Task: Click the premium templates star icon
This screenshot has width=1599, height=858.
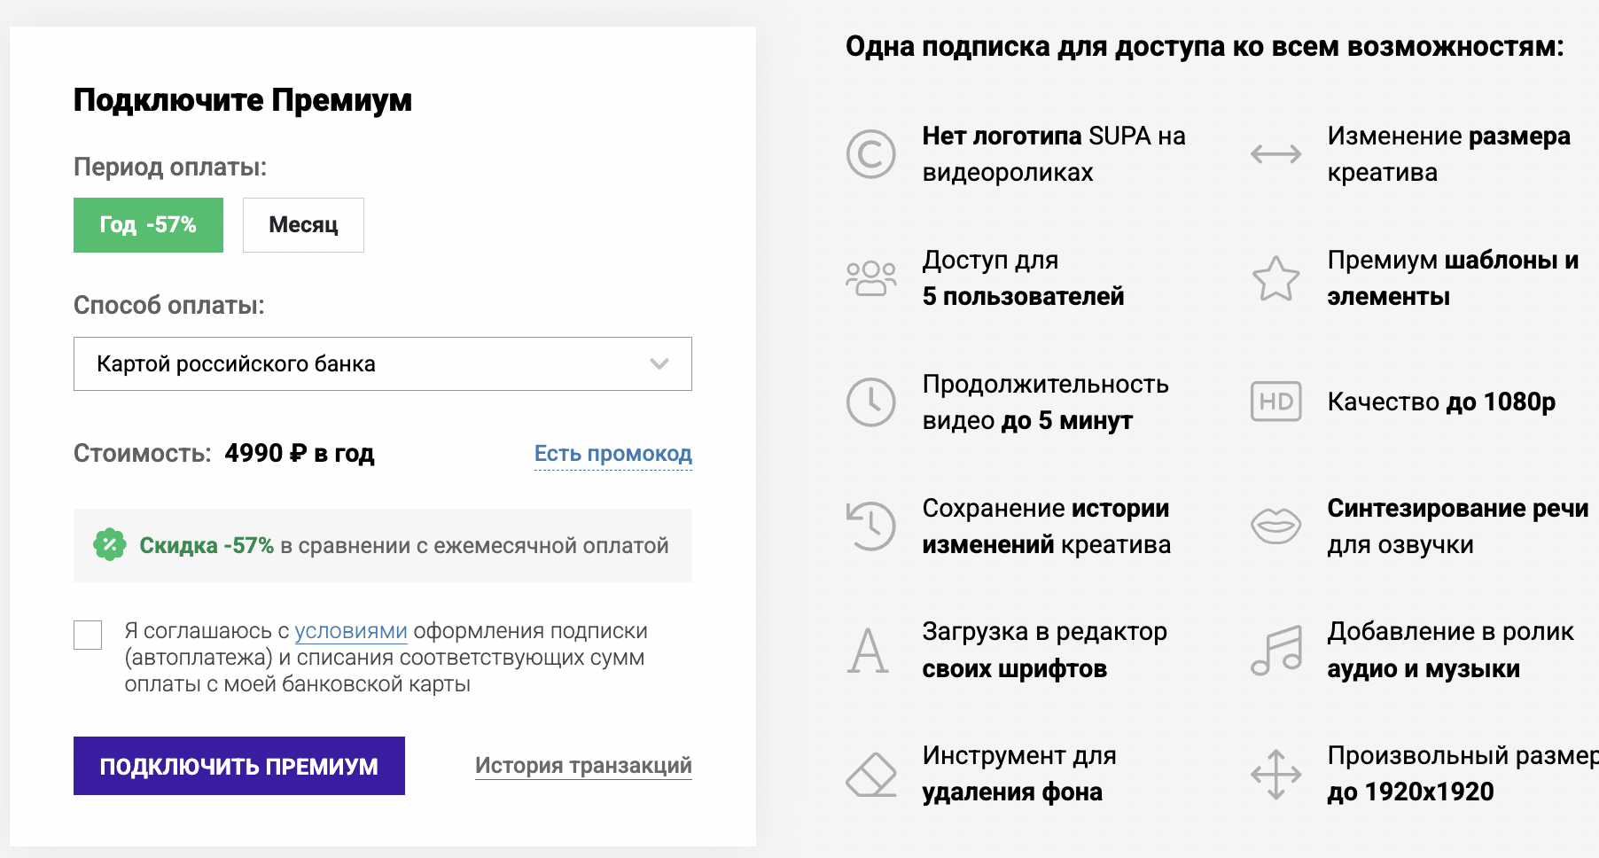Action: 1275,278
